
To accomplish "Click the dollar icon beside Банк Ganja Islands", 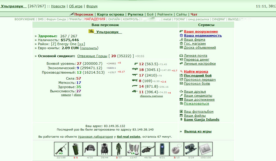I will tap(181, 119).
